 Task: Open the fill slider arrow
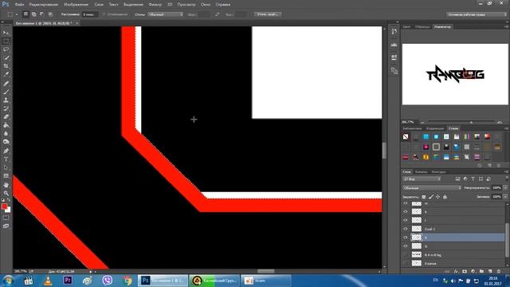505,197
